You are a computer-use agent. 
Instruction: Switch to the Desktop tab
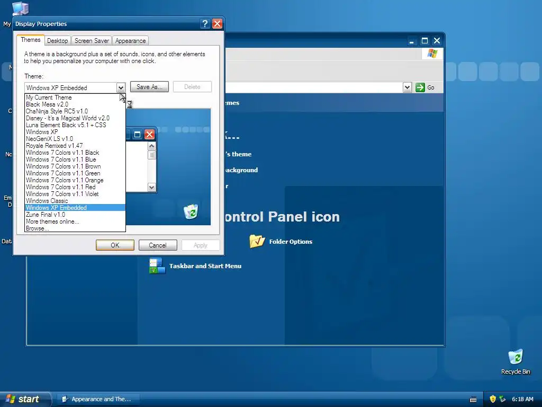pos(57,41)
